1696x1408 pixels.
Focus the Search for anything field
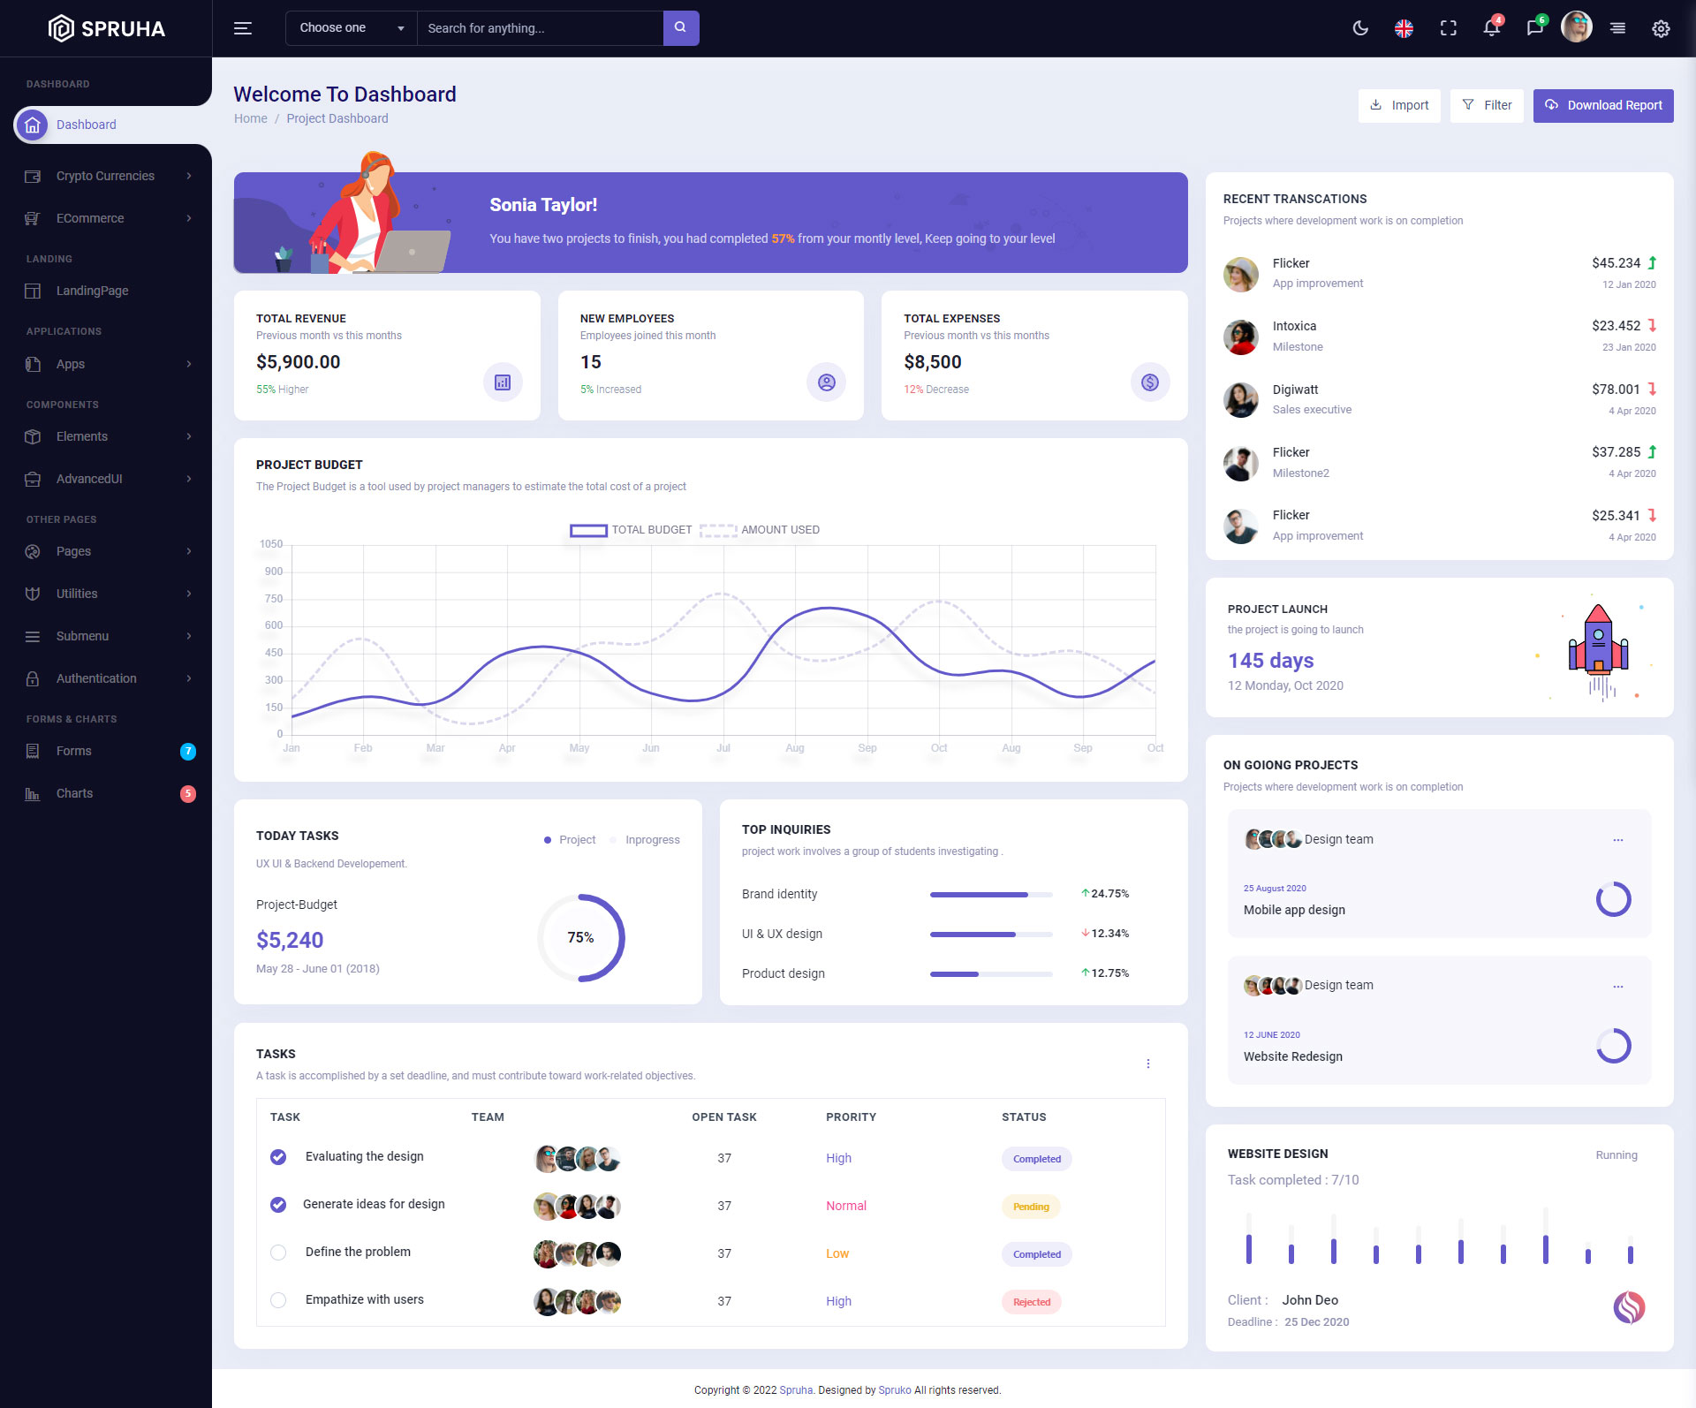[x=539, y=28]
